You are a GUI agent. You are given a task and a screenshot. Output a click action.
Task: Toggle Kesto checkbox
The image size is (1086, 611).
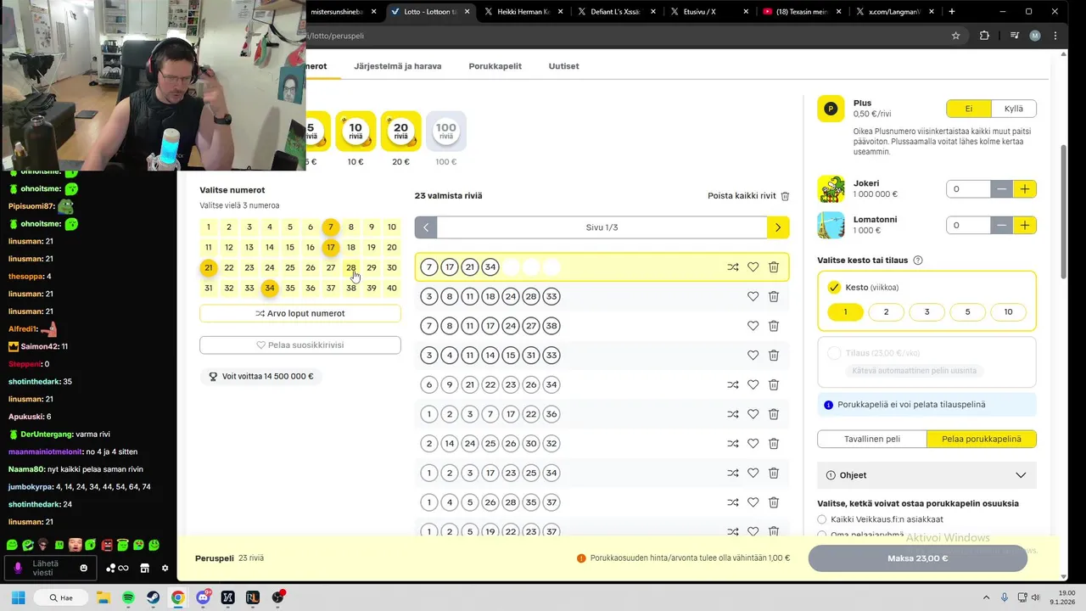click(x=834, y=288)
